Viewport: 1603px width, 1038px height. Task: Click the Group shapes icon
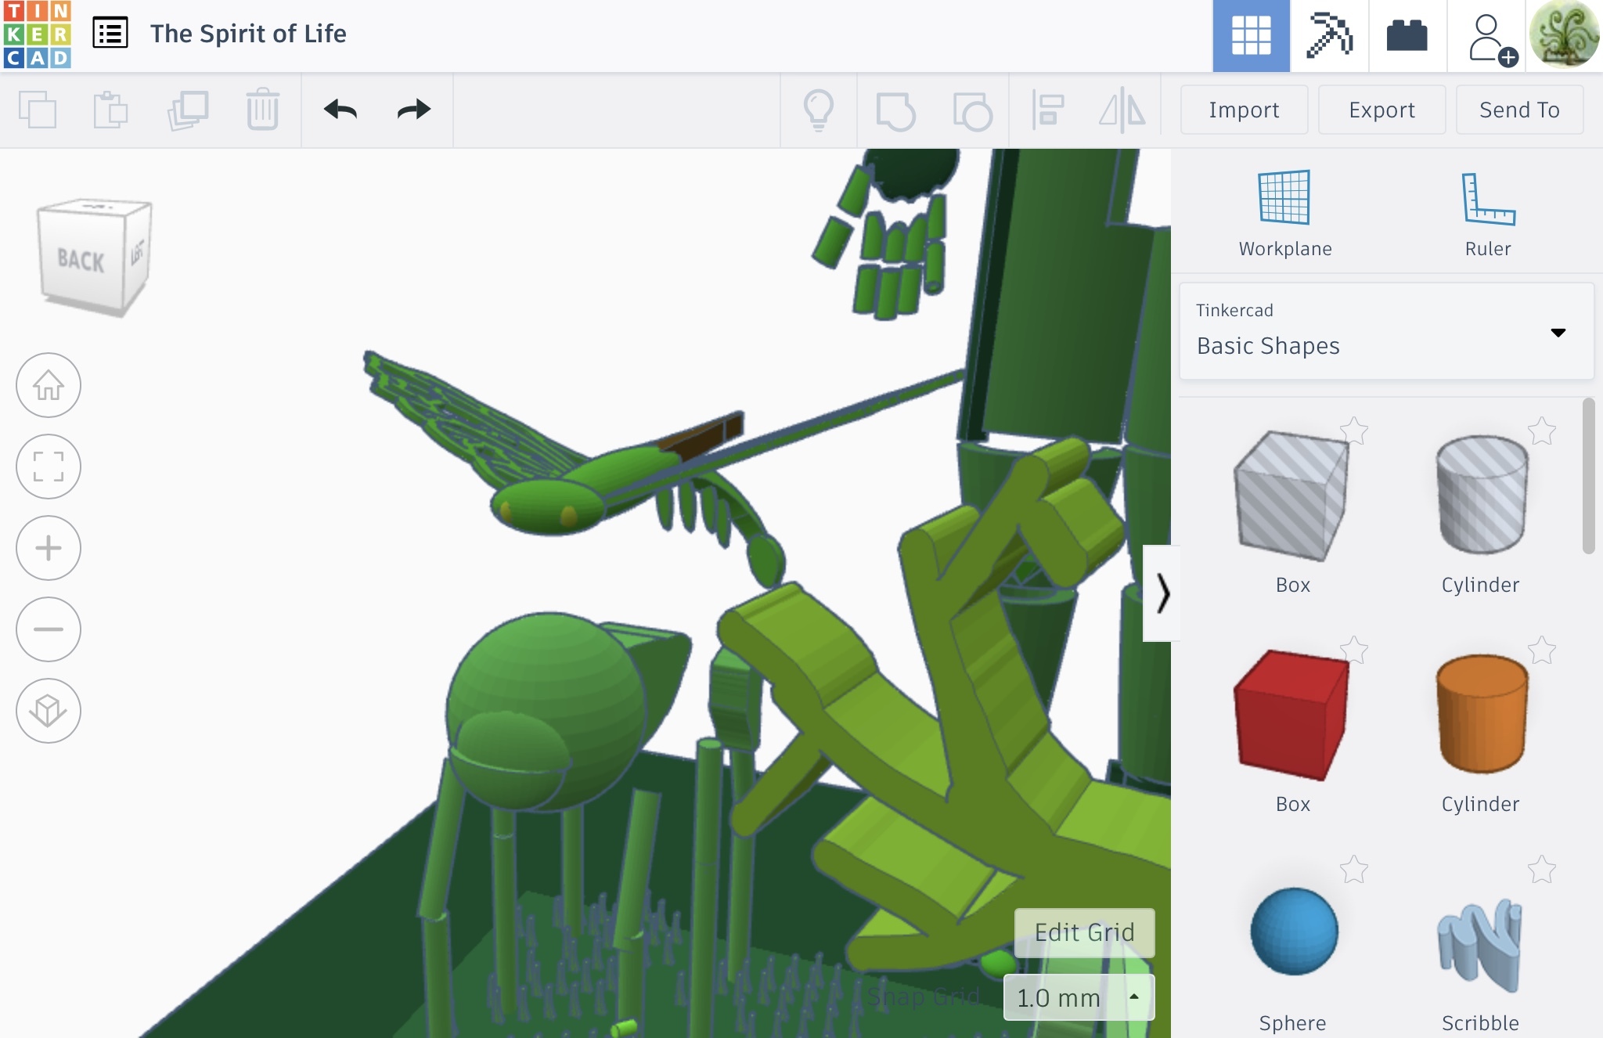895,111
